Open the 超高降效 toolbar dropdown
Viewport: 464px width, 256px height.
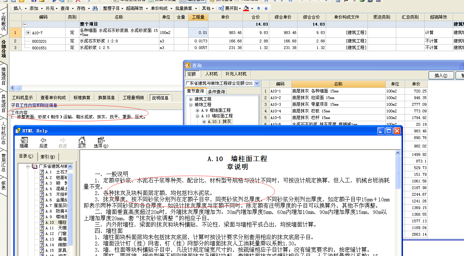(137, 8)
